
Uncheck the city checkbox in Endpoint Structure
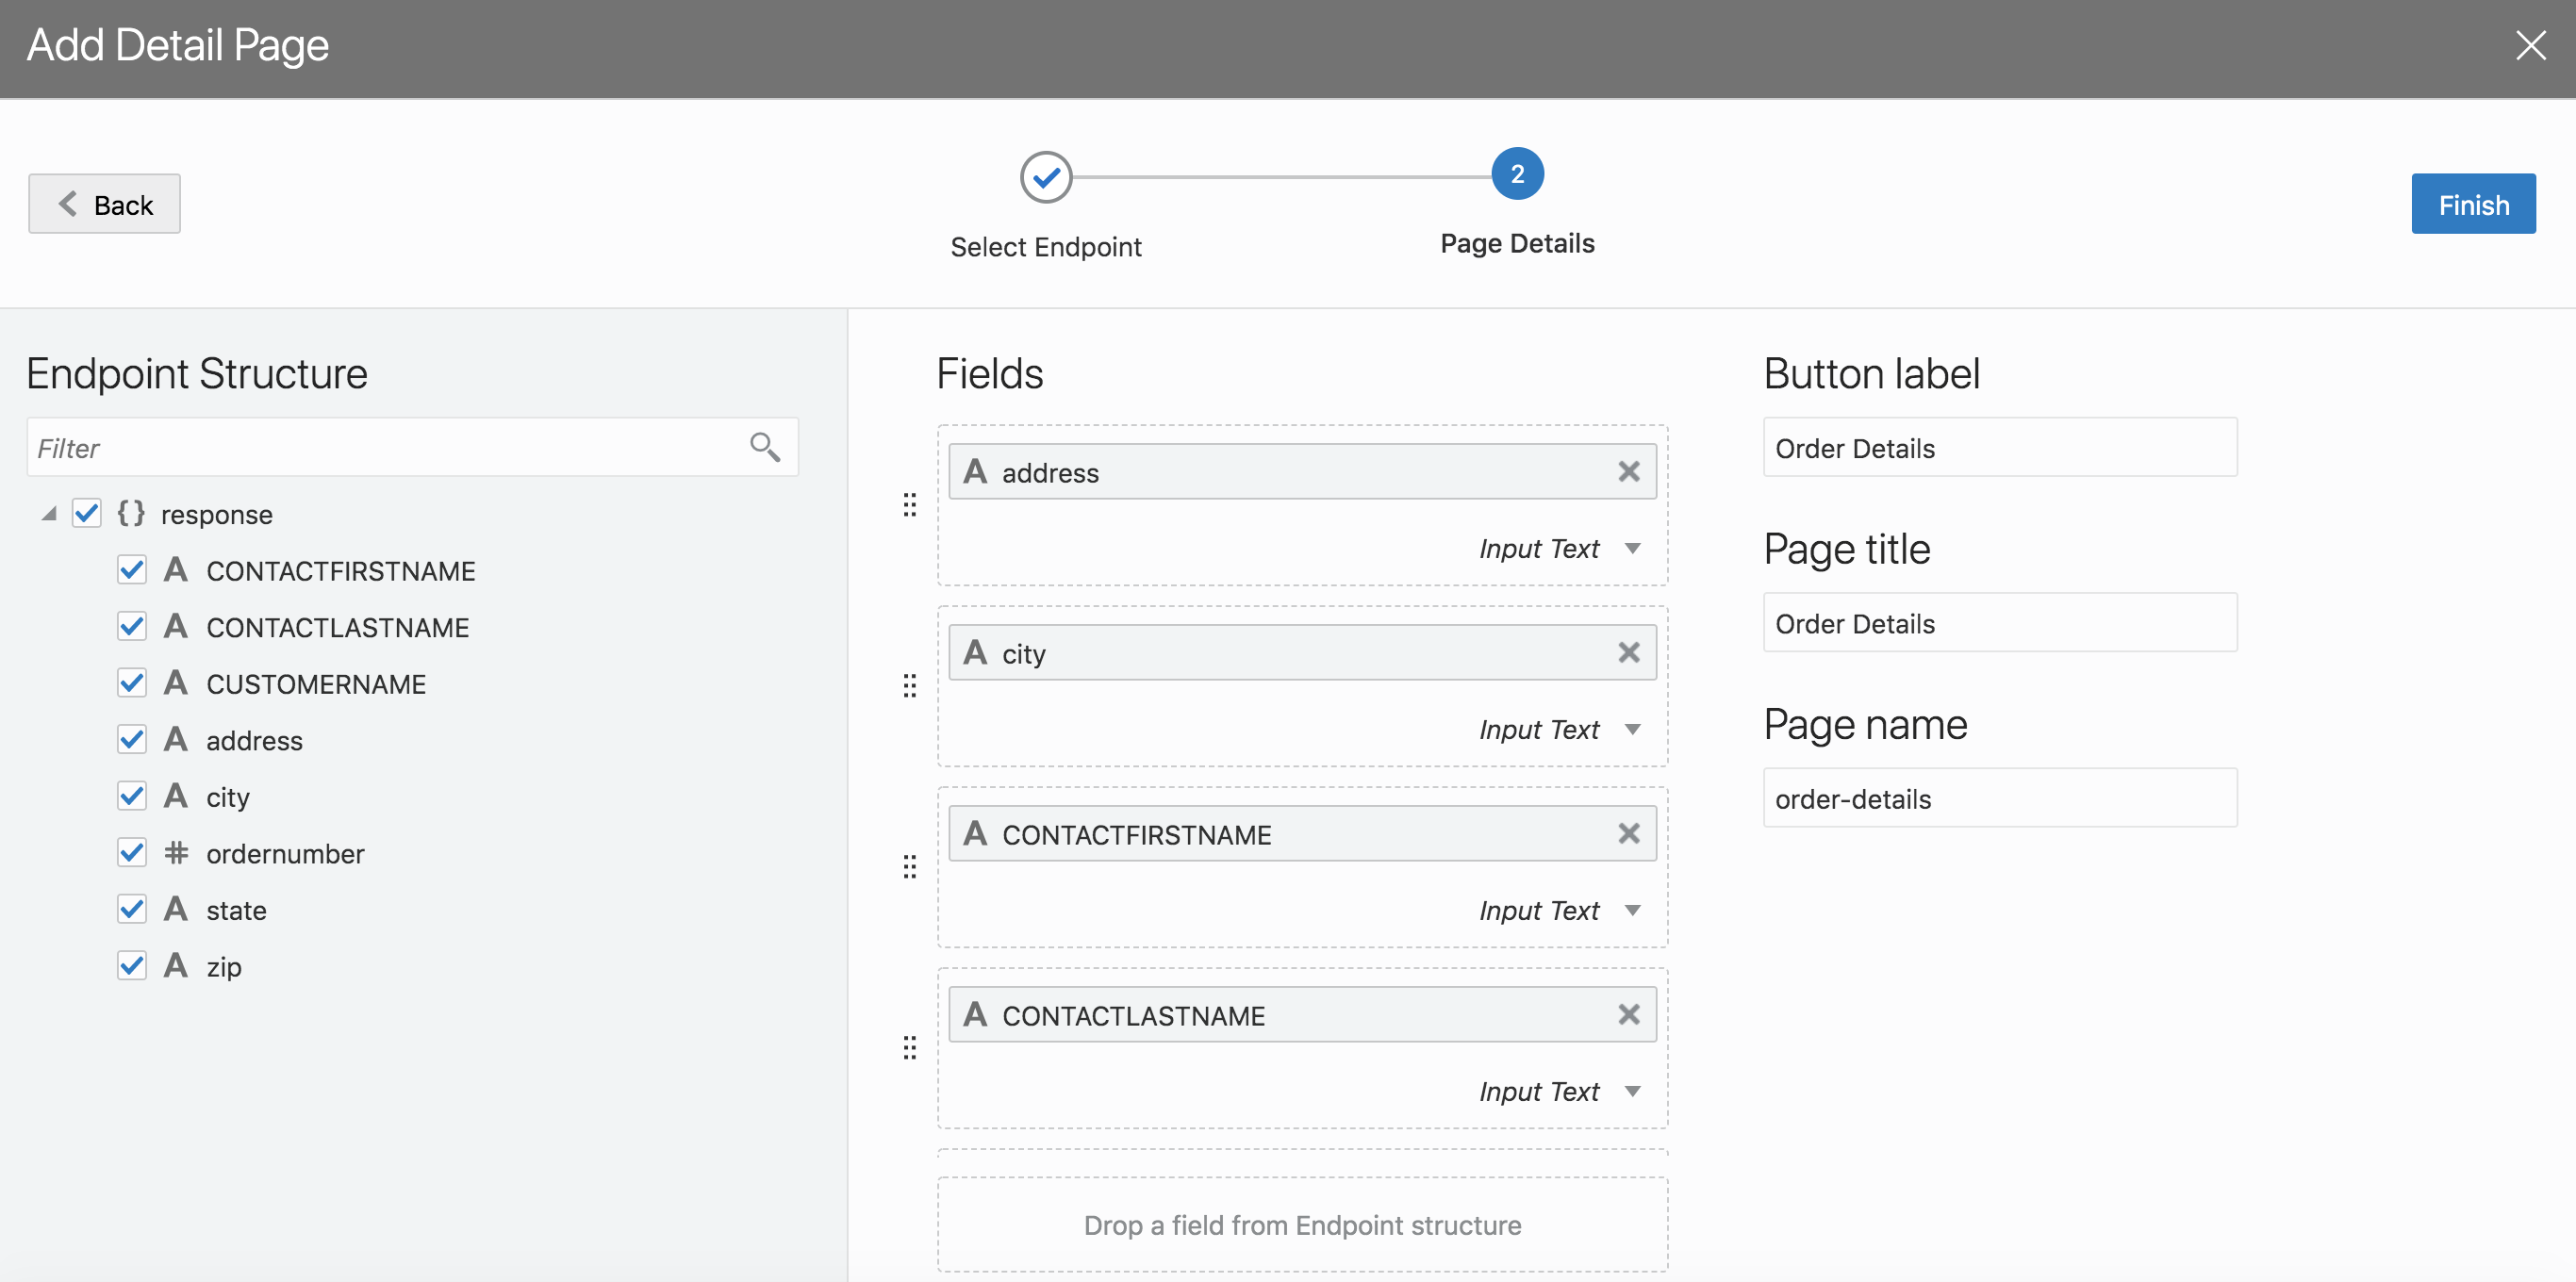(x=132, y=796)
